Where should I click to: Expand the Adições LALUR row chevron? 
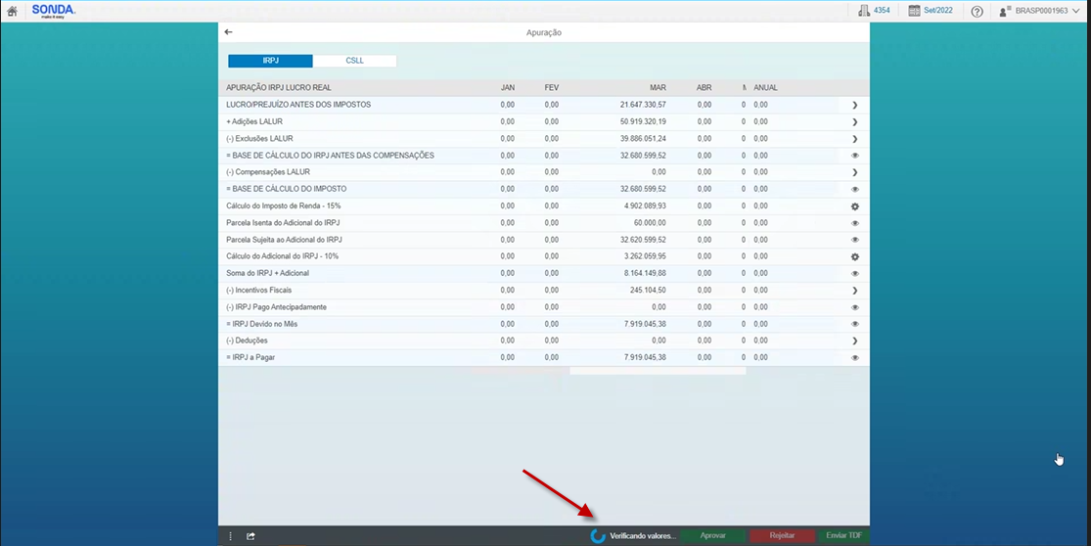click(854, 122)
